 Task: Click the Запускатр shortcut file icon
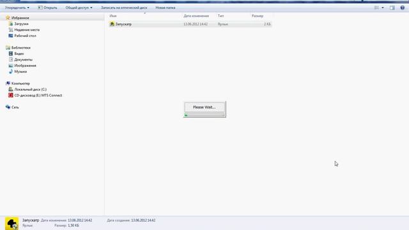pos(112,24)
